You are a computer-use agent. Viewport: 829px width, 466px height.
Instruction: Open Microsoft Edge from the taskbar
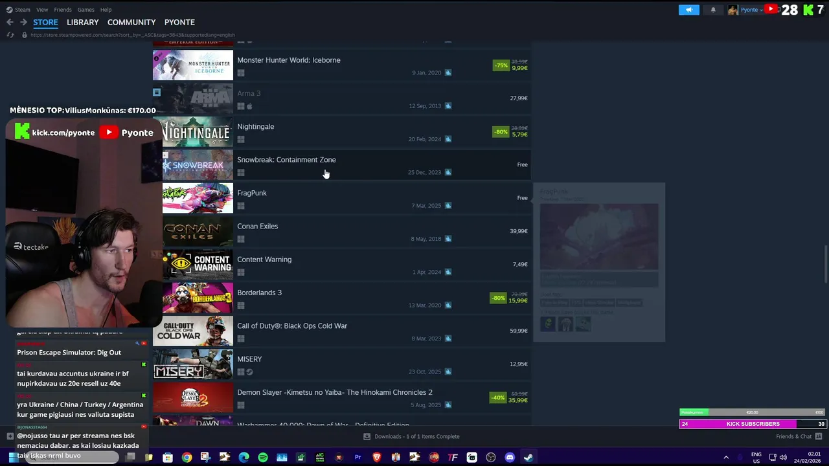[244, 458]
